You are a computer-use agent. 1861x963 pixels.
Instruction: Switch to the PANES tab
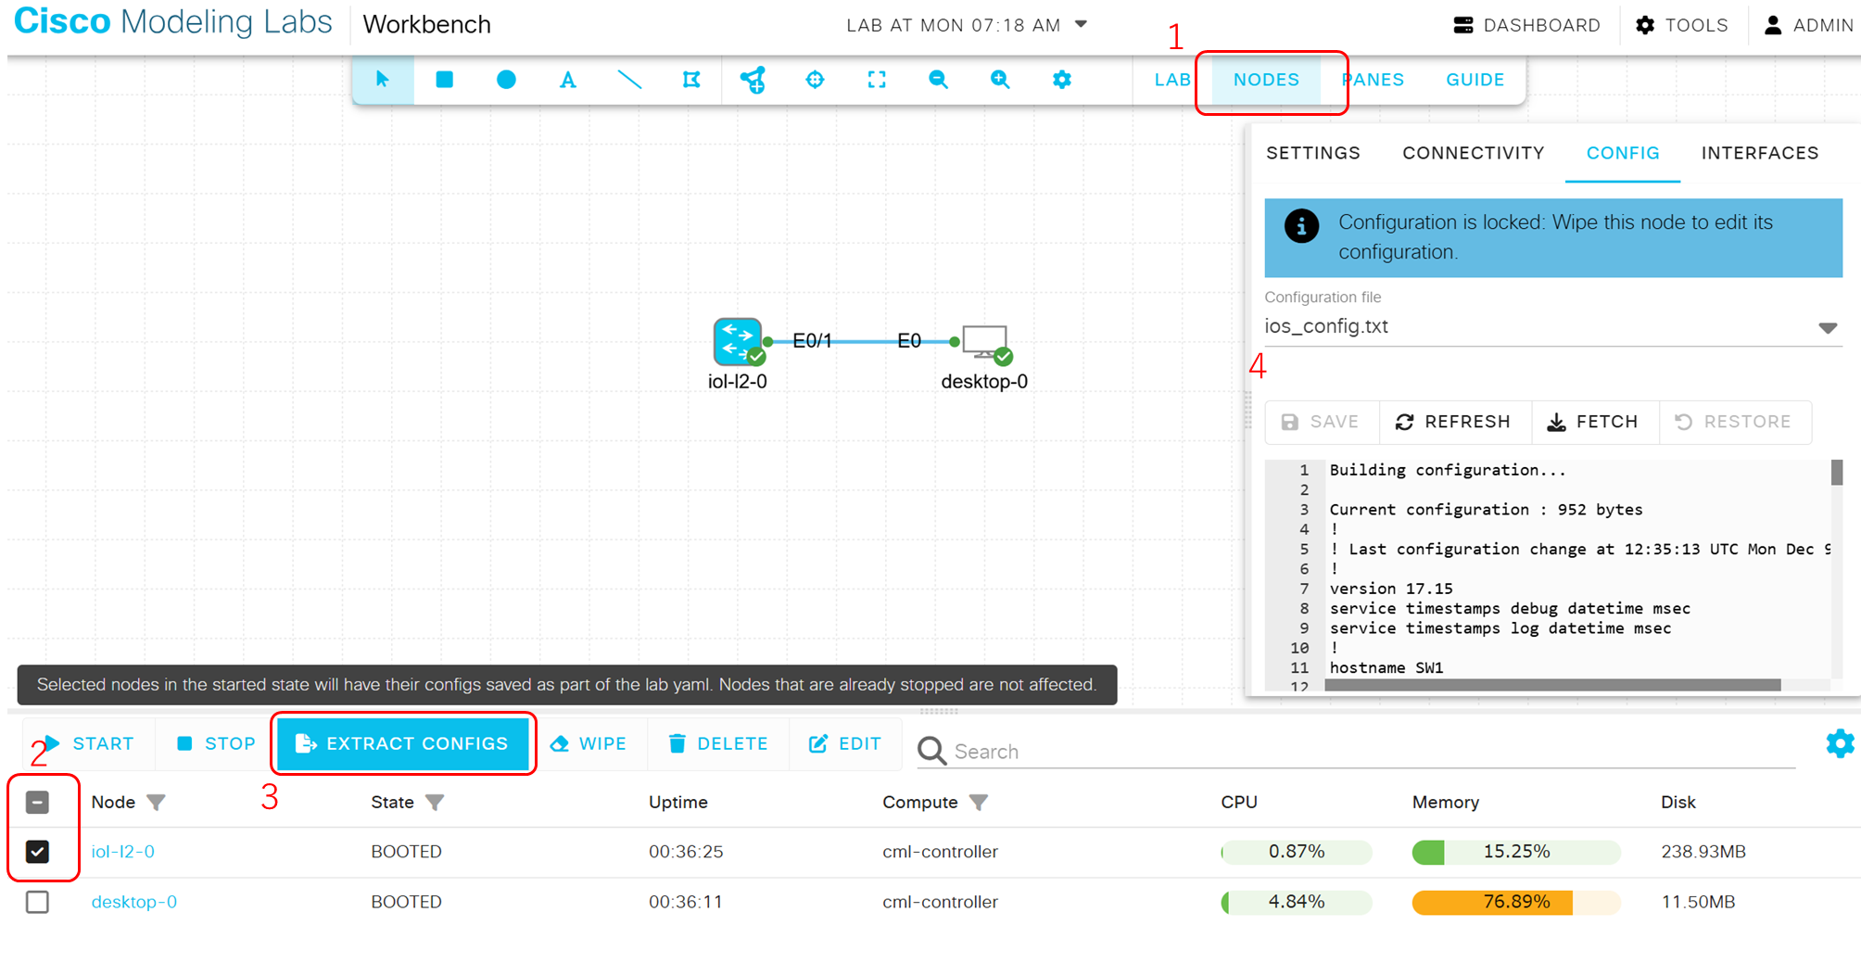[x=1373, y=80]
